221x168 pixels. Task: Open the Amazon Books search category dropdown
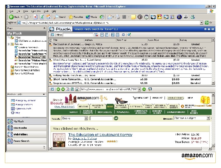pyautogui.click(x=86, y=118)
